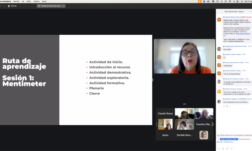Viewport: 252px width, 151px height.
Task: Click the orange microphone menu bar icon
Action: click(x=200, y=1)
